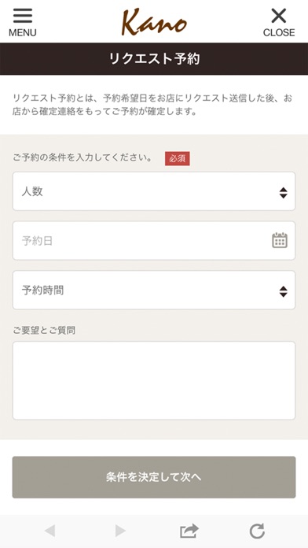Tap the share icon in bottom bar

pyautogui.click(x=189, y=531)
